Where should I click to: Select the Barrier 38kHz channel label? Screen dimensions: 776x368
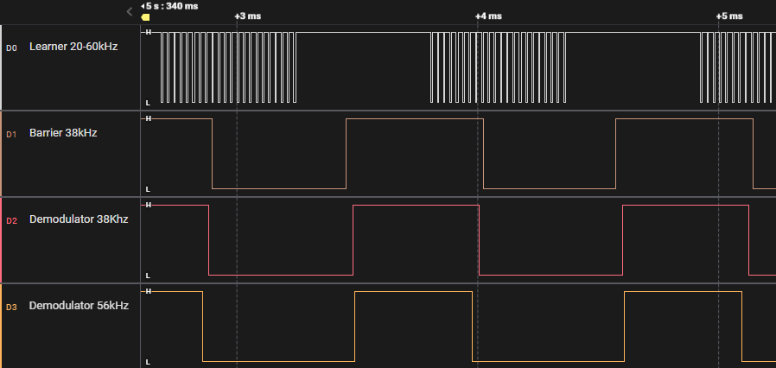click(63, 133)
